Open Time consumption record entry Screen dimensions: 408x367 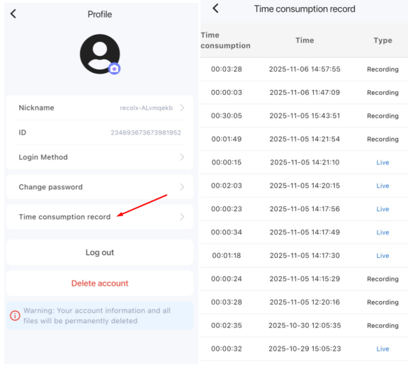[100, 217]
